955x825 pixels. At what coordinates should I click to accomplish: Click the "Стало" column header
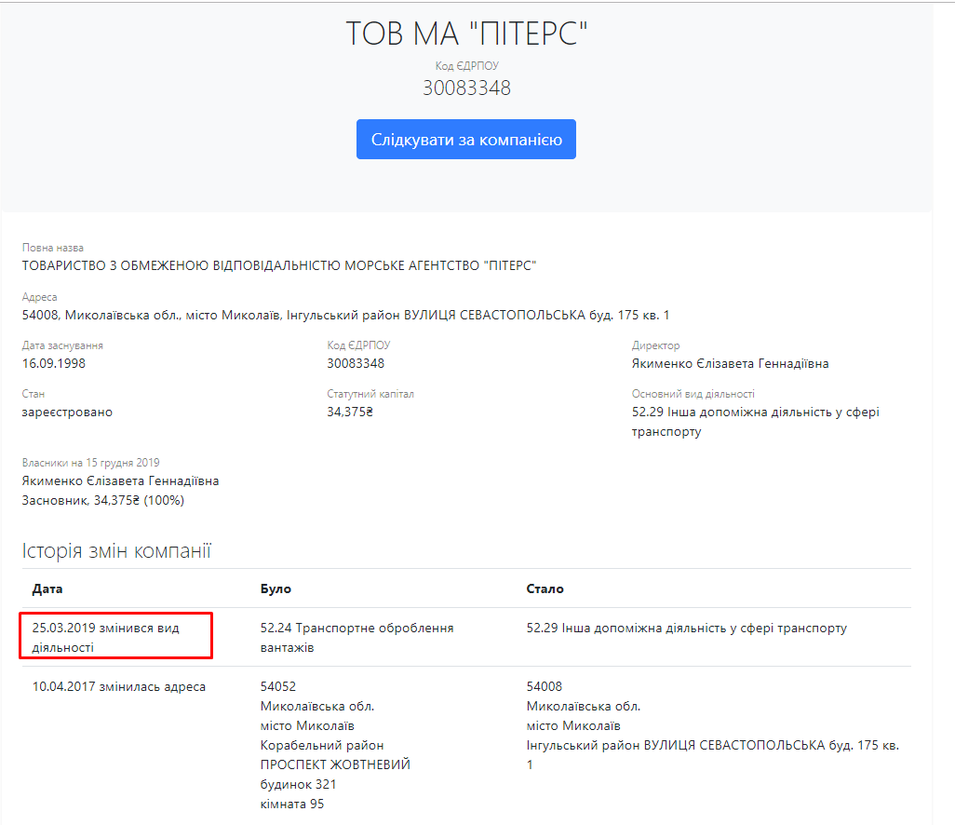pyautogui.click(x=545, y=588)
